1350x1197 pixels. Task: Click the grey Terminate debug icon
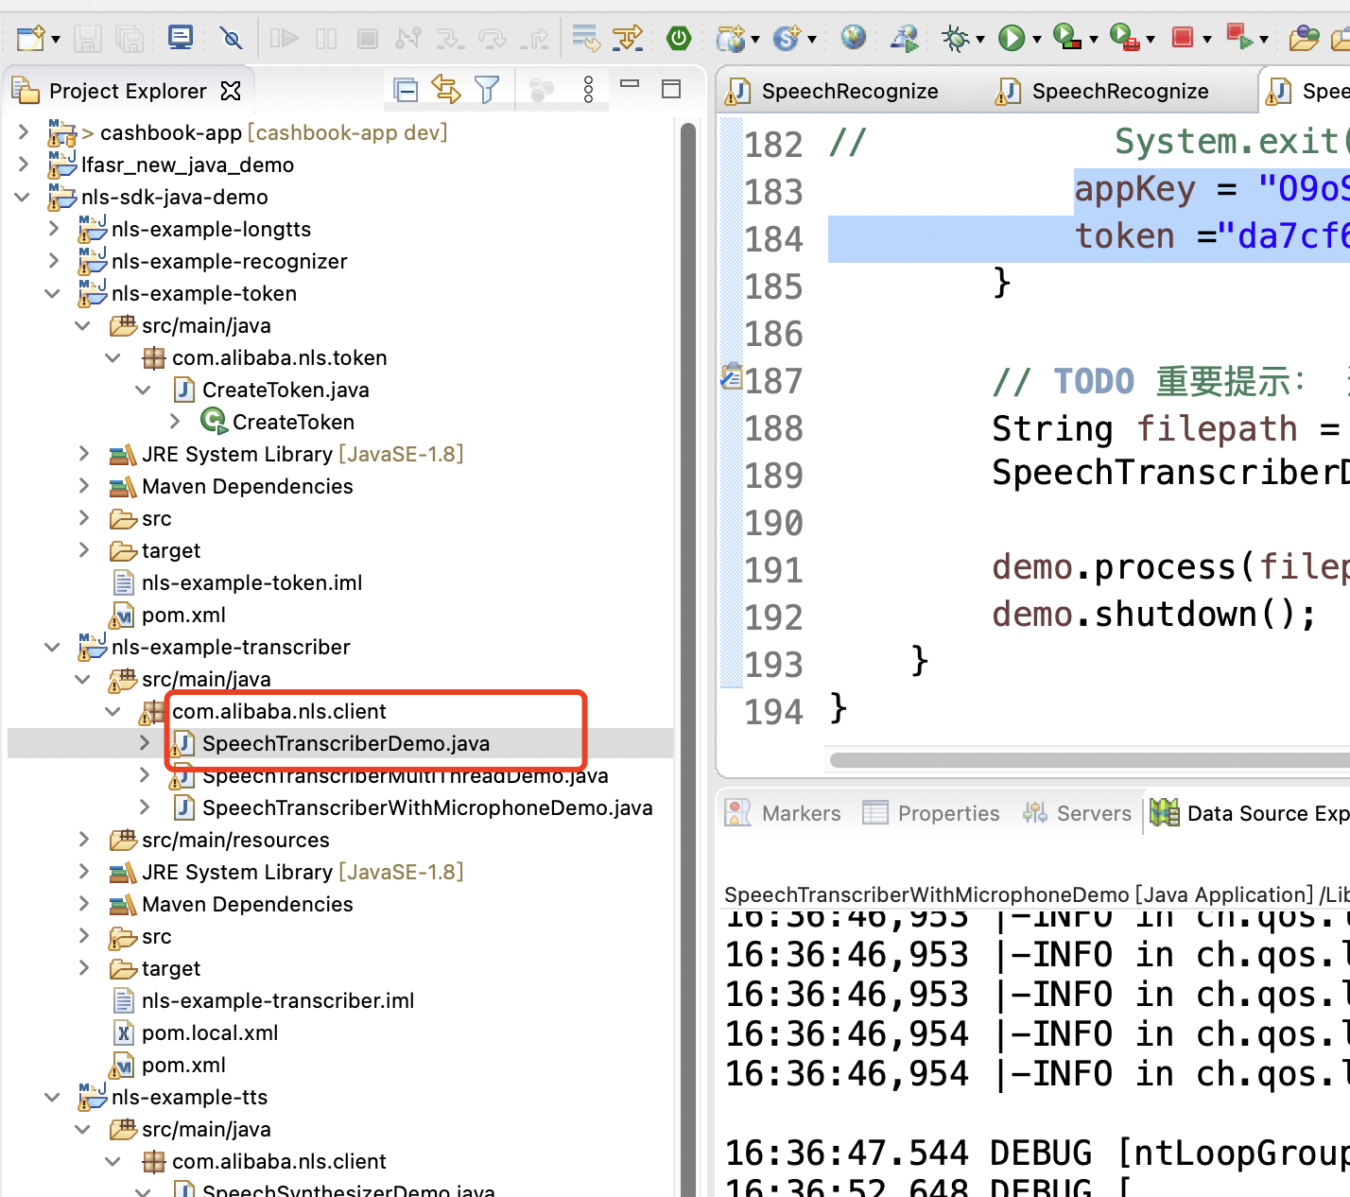pos(368,38)
